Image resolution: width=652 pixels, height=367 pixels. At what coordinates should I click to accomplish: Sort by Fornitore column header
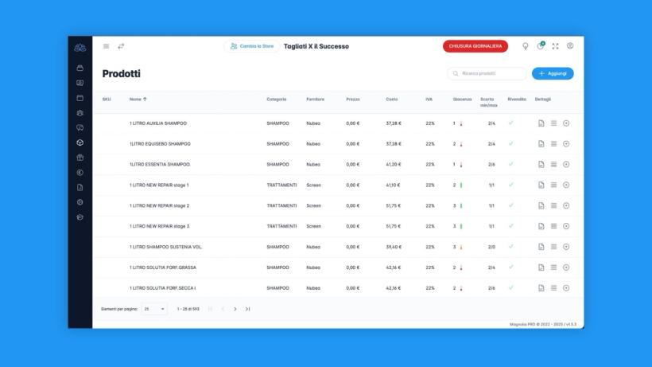coord(315,99)
